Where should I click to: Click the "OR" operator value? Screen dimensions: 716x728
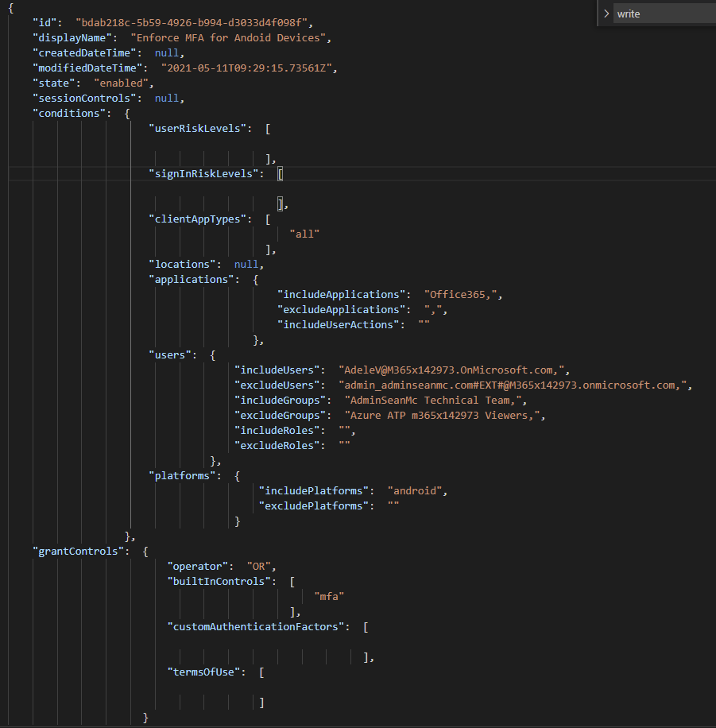coord(260,566)
